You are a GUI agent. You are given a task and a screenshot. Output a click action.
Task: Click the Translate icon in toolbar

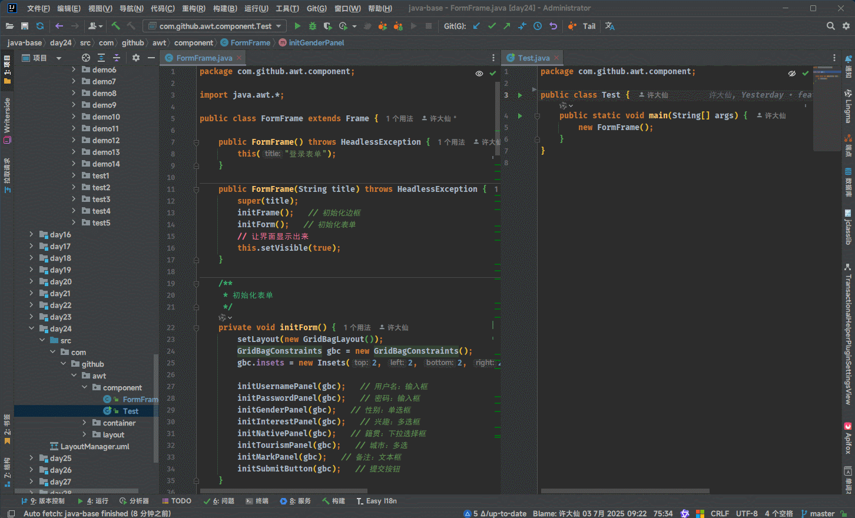(x=610, y=26)
